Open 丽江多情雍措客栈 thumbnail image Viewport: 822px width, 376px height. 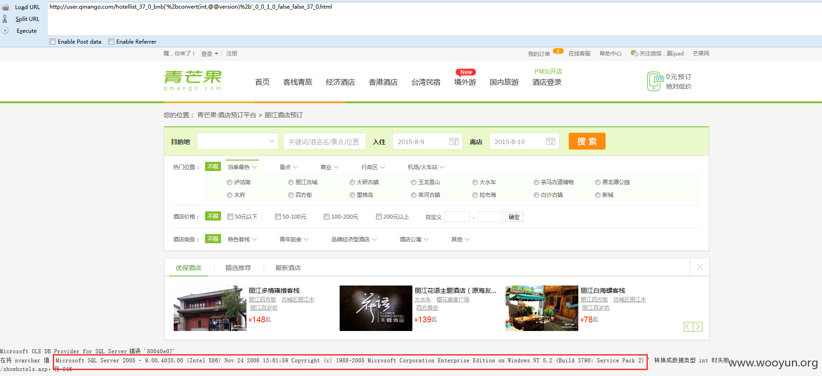tap(210, 308)
